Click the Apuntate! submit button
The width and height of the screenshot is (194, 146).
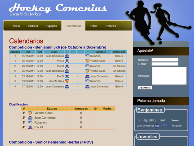(145, 88)
